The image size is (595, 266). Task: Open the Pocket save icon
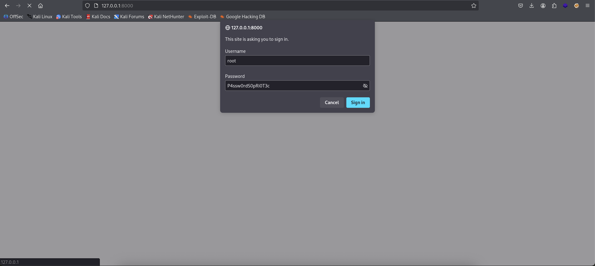point(521,6)
